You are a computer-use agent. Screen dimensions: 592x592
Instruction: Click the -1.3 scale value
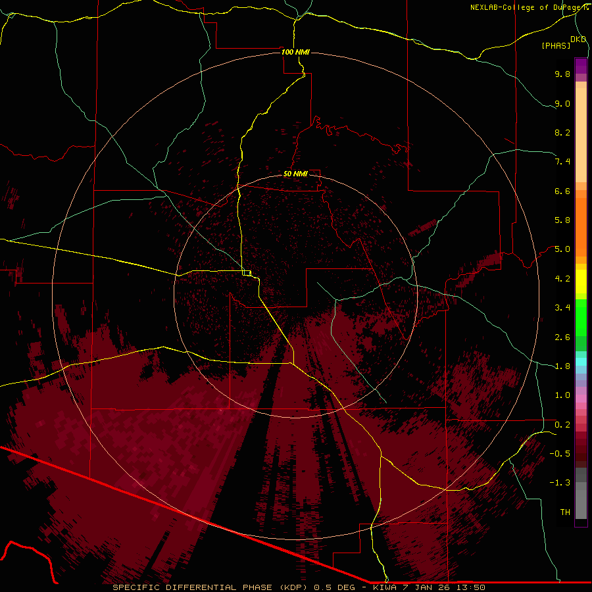click(x=560, y=483)
